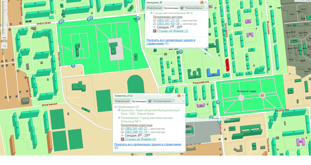
Task: Click the transit stop icon just below the Халтурина, 30 card
Action: pyautogui.click(x=180, y=52)
